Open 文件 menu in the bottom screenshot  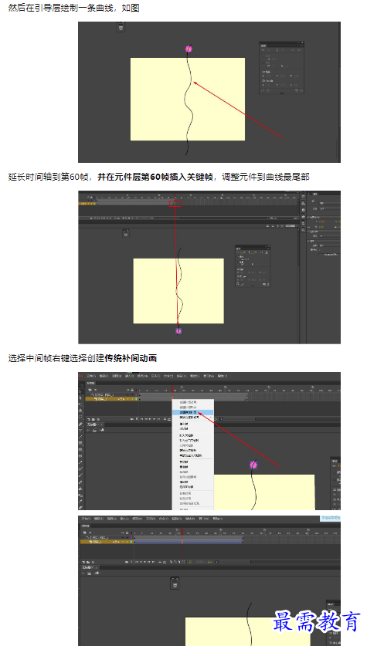85,519
